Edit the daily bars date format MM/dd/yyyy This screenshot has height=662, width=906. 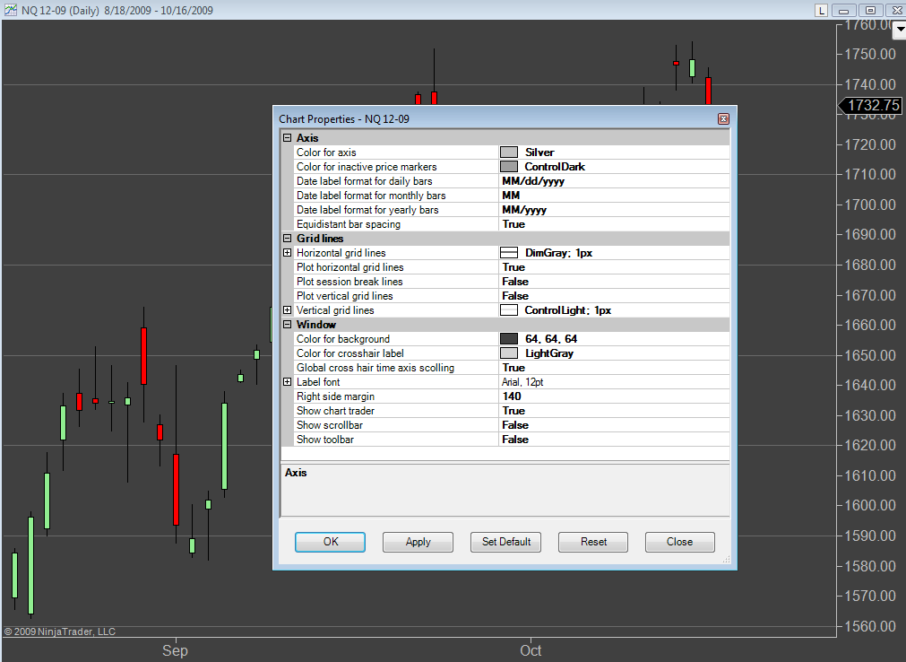click(x=614, y=181)
